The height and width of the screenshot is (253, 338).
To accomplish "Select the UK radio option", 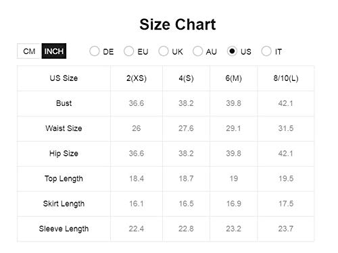I will pyautogui.click(x=164, y=51).
